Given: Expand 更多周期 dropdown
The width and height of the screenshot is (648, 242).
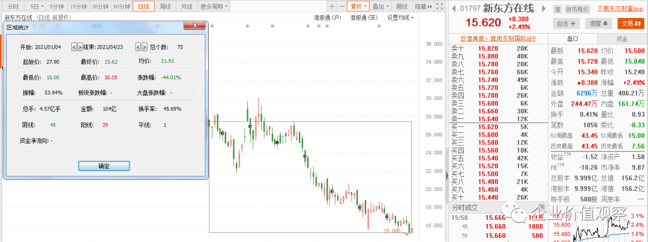Looking at the screenshot, I should pyautogui.click(x=214, y=7).
